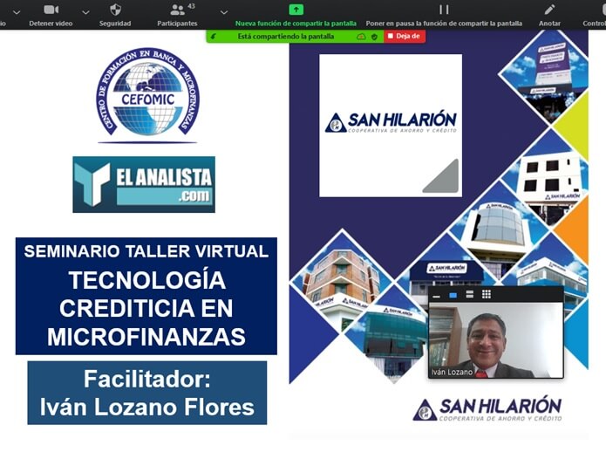Image resolution: width=606 pixels, height=452 pixels.
Task: Expand the arrow next to Participantes
Action: [224, 13]
